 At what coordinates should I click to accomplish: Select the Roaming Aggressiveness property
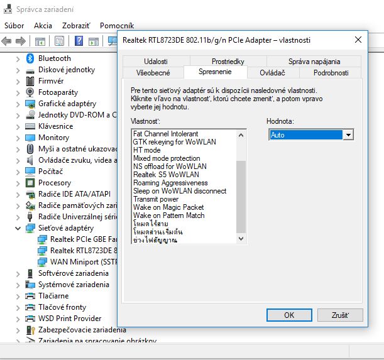pos(170,183)
